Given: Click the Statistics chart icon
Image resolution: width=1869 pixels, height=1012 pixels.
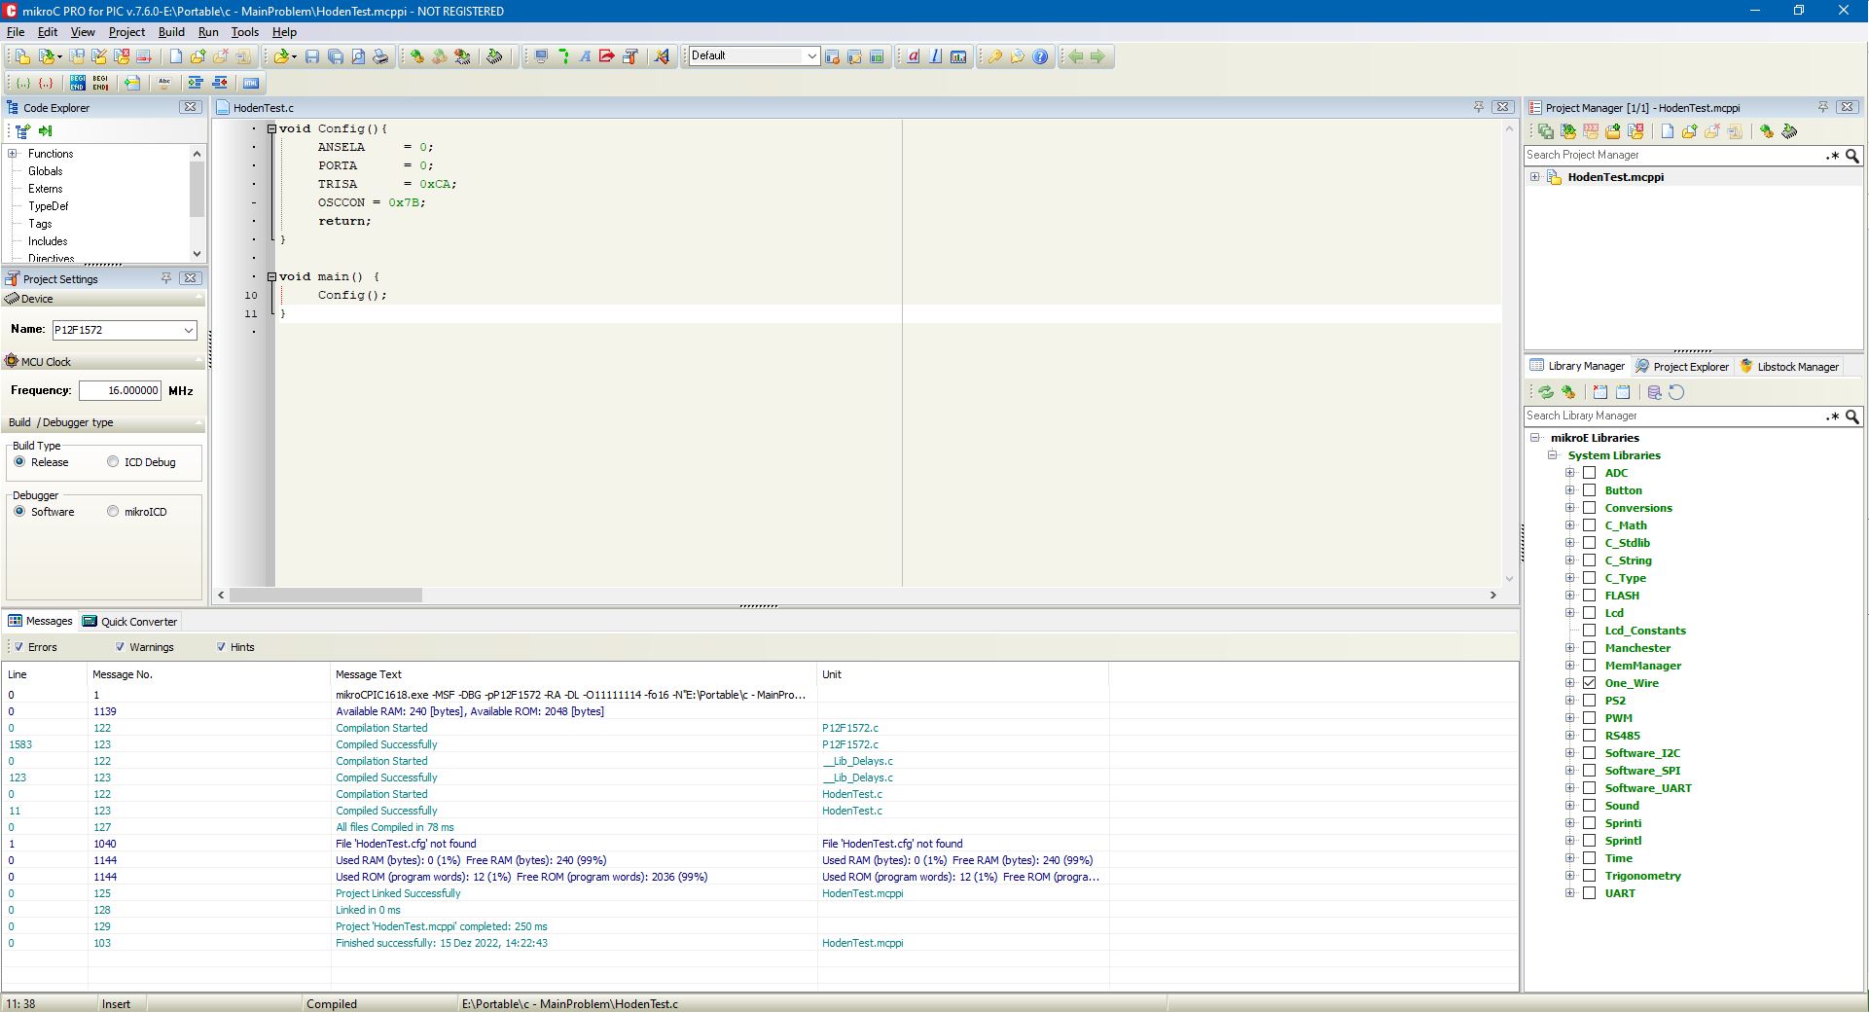Looking at the screenshot, I should click(958, 56).
